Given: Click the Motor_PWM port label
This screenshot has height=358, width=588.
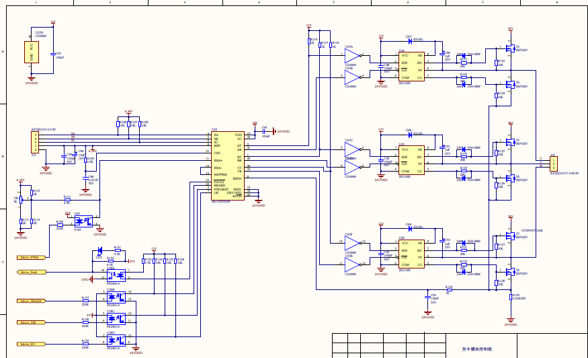Looking at the screenshot, I should [x=30, y=257].
